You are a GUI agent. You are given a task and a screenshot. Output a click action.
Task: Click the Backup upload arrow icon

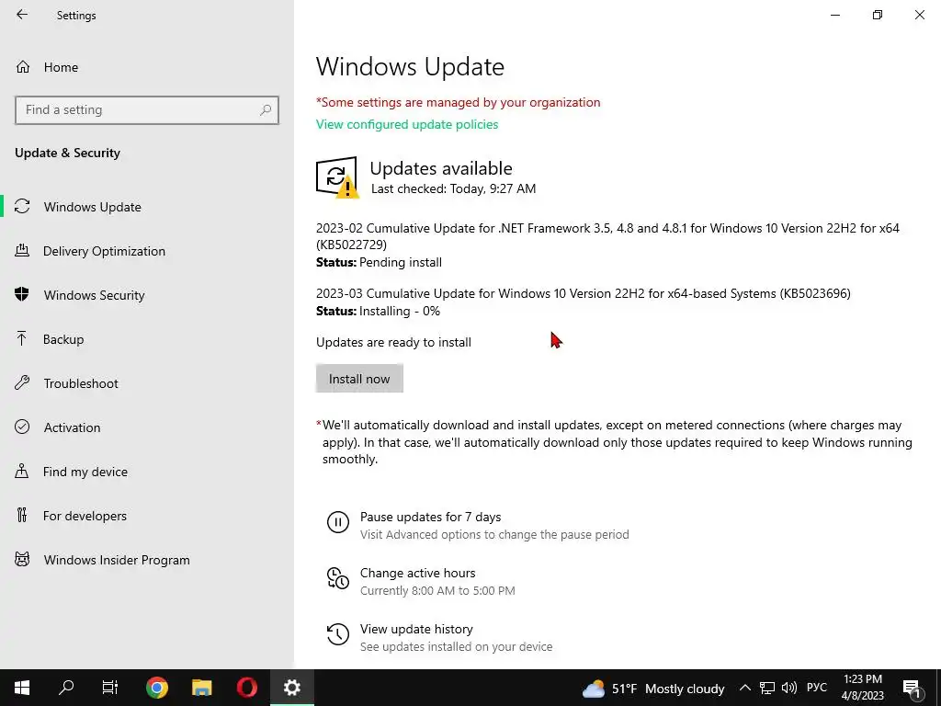(22, 338)
